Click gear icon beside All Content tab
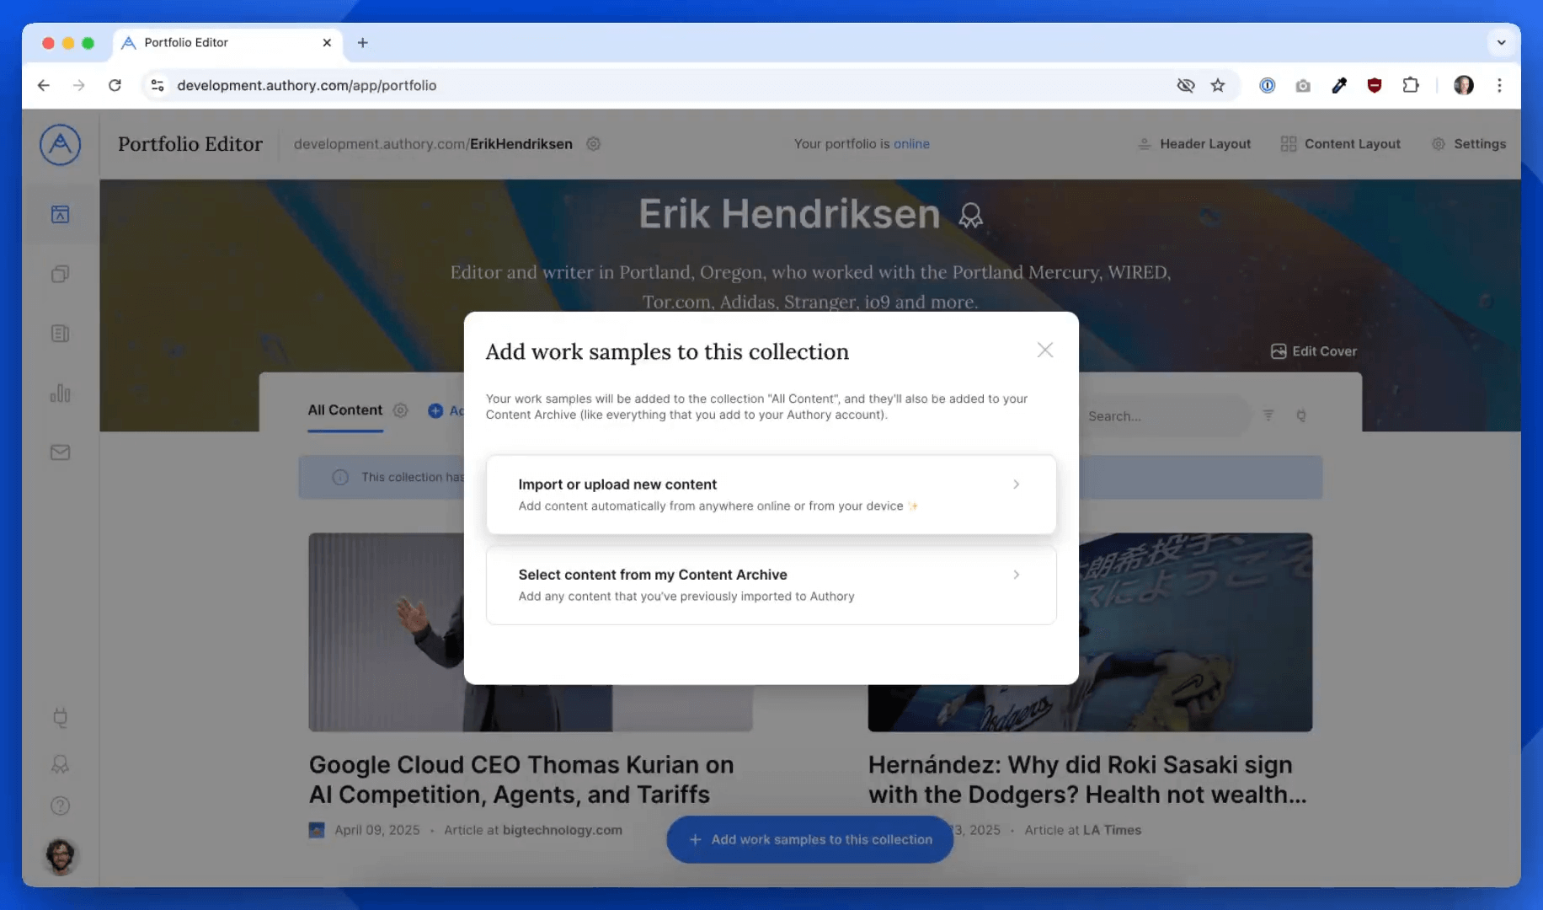This screenshot has width=1543, height=910. (x=401, y=410)
